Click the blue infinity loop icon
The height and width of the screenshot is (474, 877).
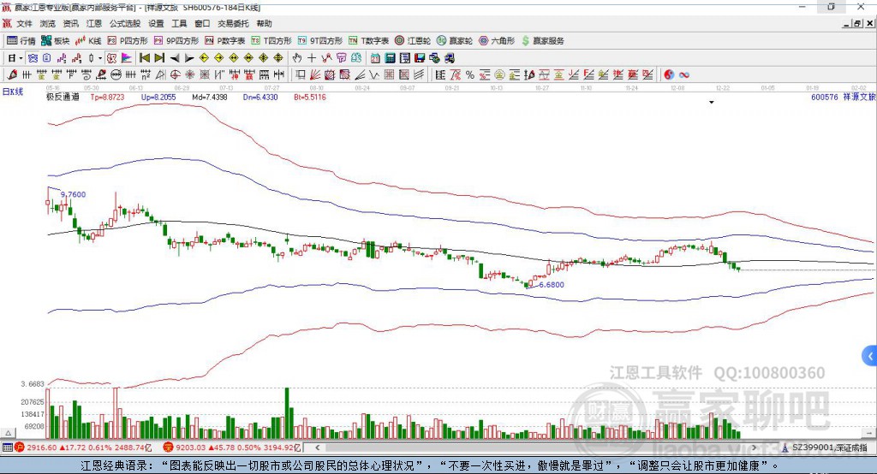click(684, 75)
